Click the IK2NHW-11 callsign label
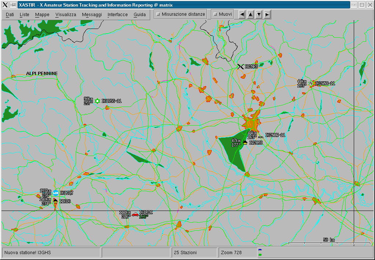The image size is (375, 260). point(275,135)
